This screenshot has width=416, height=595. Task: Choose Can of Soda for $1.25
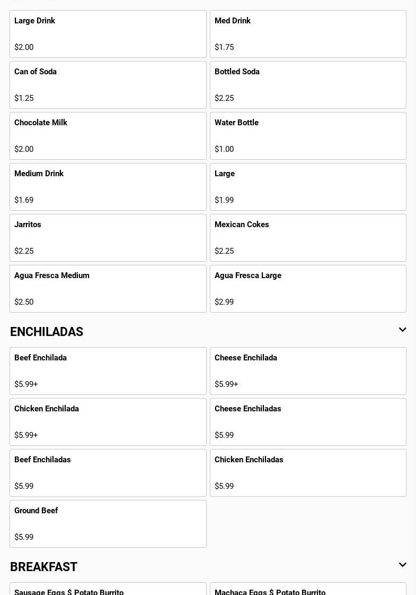click(108, 85)
